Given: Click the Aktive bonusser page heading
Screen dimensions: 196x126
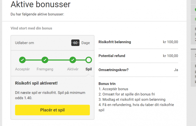Looking at the screenshot, I should click(41, 4).
